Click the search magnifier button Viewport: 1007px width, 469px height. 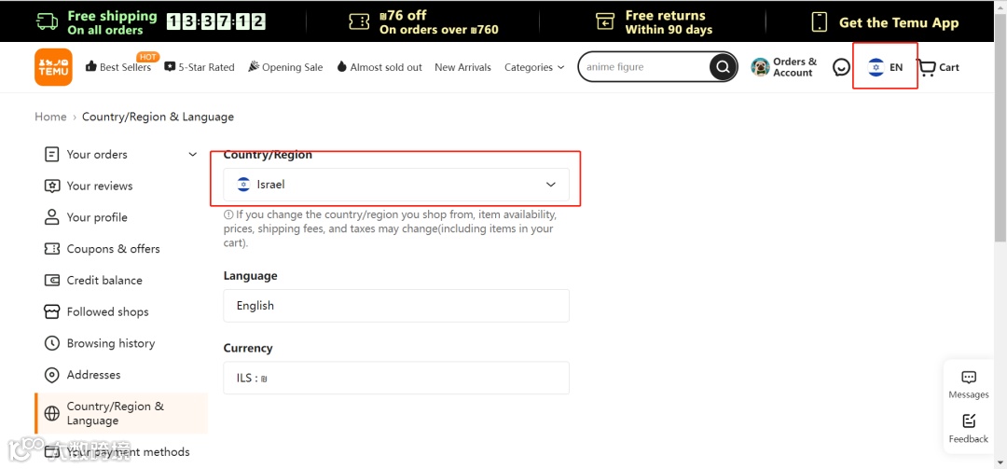(x=723, y=67)
